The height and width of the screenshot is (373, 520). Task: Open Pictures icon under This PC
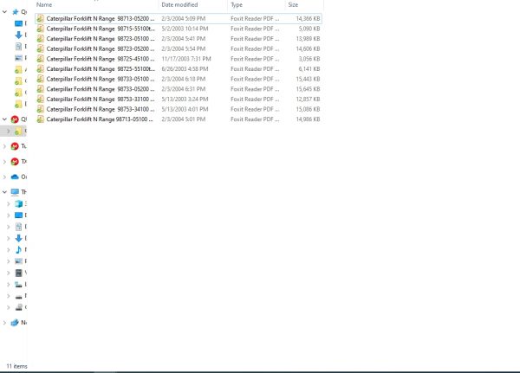[18, 261]
